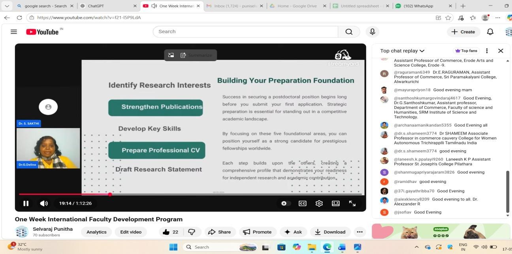
Task: Click @mayurapriyon18 chat username
Action: [x=412, y=90]
